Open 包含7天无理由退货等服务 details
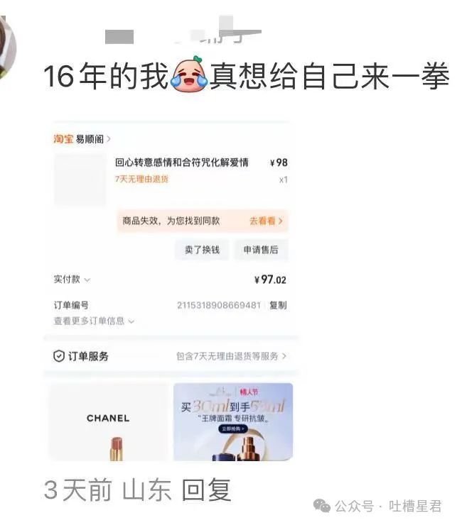The image size is (457, 525). click(x=227, y=356)
